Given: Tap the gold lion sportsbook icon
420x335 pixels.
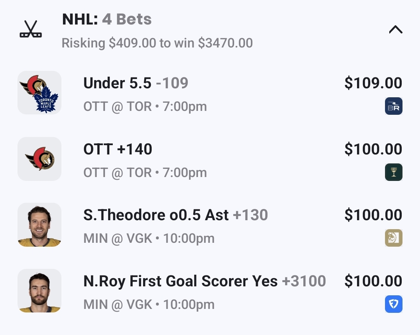Looking at the screenshot, I should [x=394, y=238].
